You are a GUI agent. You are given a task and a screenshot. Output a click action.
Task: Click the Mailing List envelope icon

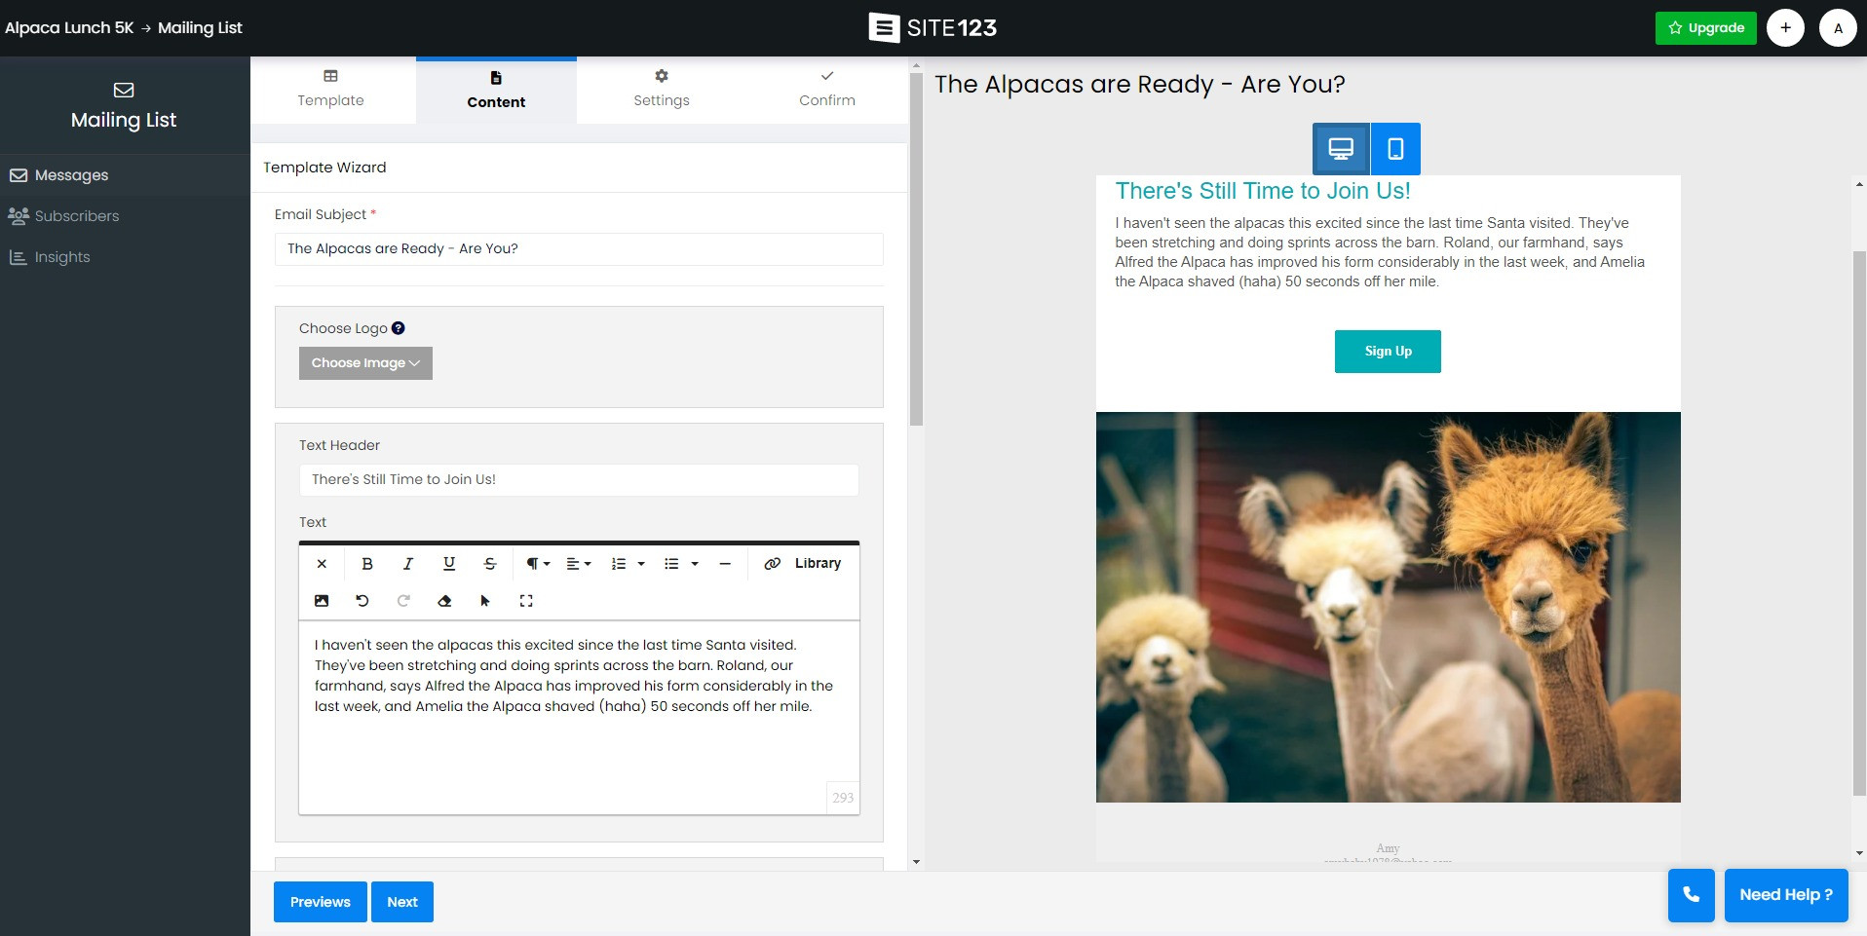click(x=124, y=90)
